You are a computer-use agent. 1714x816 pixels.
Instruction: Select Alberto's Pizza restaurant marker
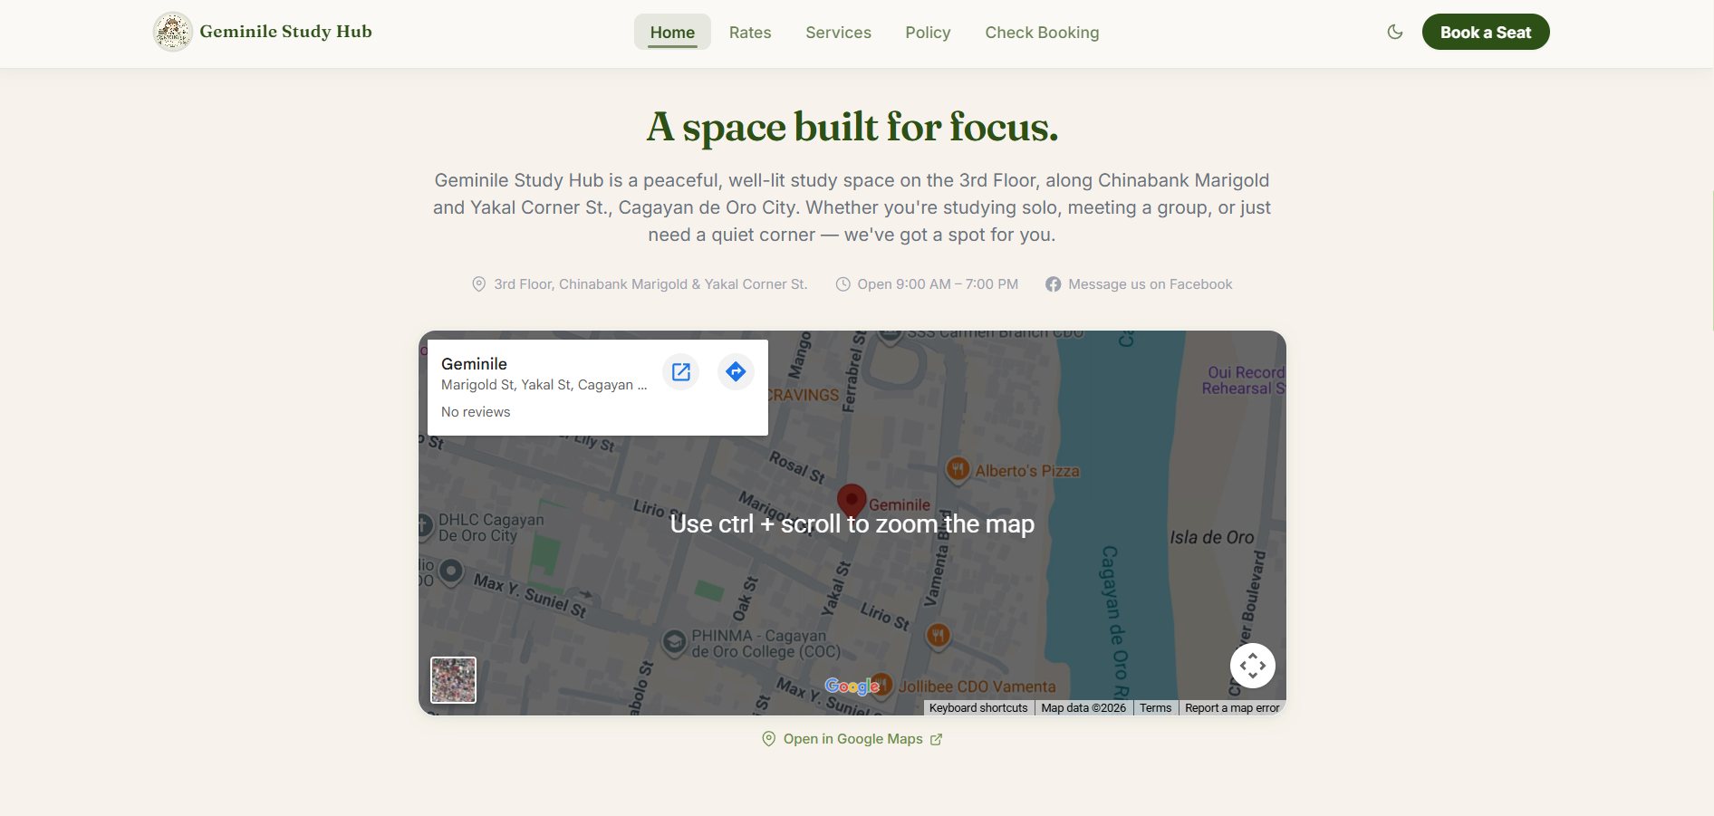(958, 469)
